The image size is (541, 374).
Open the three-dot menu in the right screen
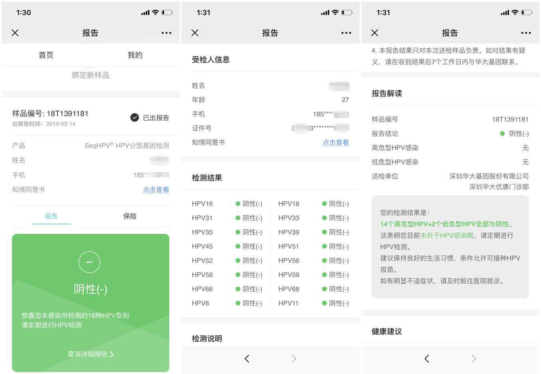coord(526,33)
